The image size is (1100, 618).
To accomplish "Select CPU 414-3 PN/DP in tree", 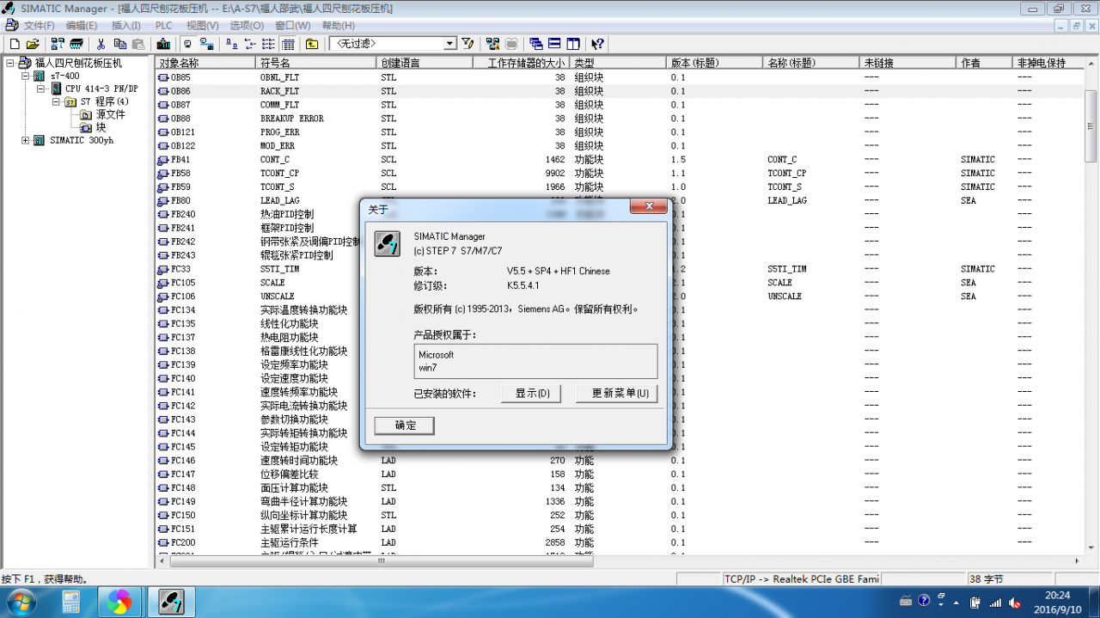I will tap(101, 89).
